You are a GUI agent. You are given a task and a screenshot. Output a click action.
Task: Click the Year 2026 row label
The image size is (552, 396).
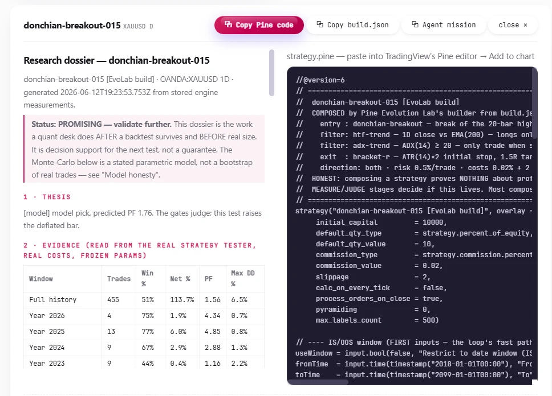point(47,316)
